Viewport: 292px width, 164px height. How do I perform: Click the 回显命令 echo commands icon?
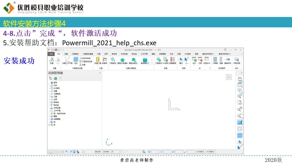207,60
